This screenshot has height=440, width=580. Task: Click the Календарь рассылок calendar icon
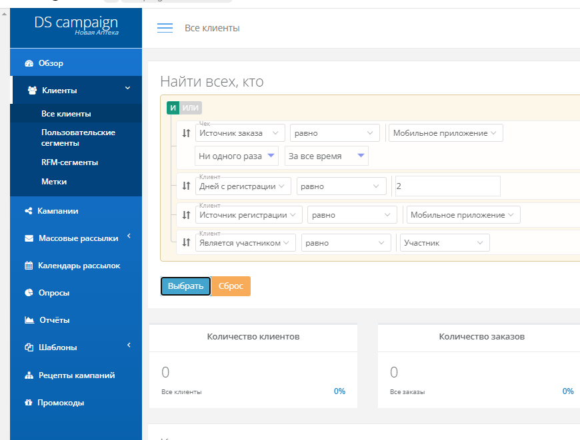point(29,266)
